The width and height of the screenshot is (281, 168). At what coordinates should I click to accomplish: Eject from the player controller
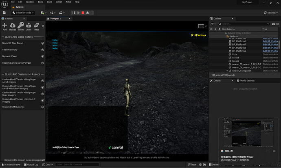click(88, 13)
